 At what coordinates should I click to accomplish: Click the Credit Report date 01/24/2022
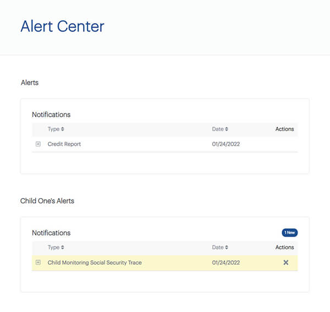226,144
